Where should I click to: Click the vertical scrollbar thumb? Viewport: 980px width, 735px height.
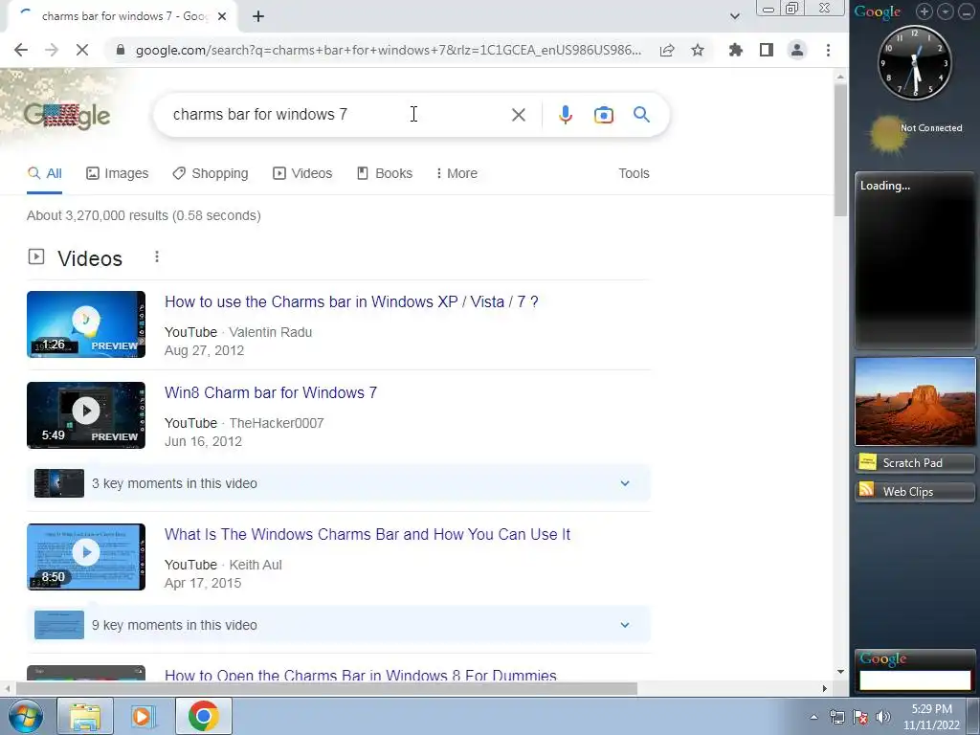[x=840, y=150]
